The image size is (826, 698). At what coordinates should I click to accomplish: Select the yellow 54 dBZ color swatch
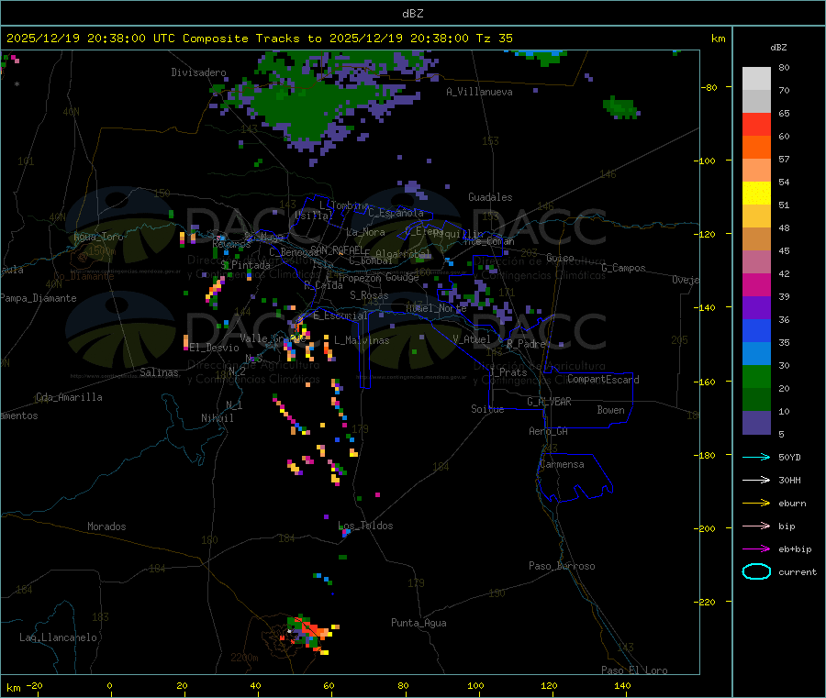click(756, 194)
